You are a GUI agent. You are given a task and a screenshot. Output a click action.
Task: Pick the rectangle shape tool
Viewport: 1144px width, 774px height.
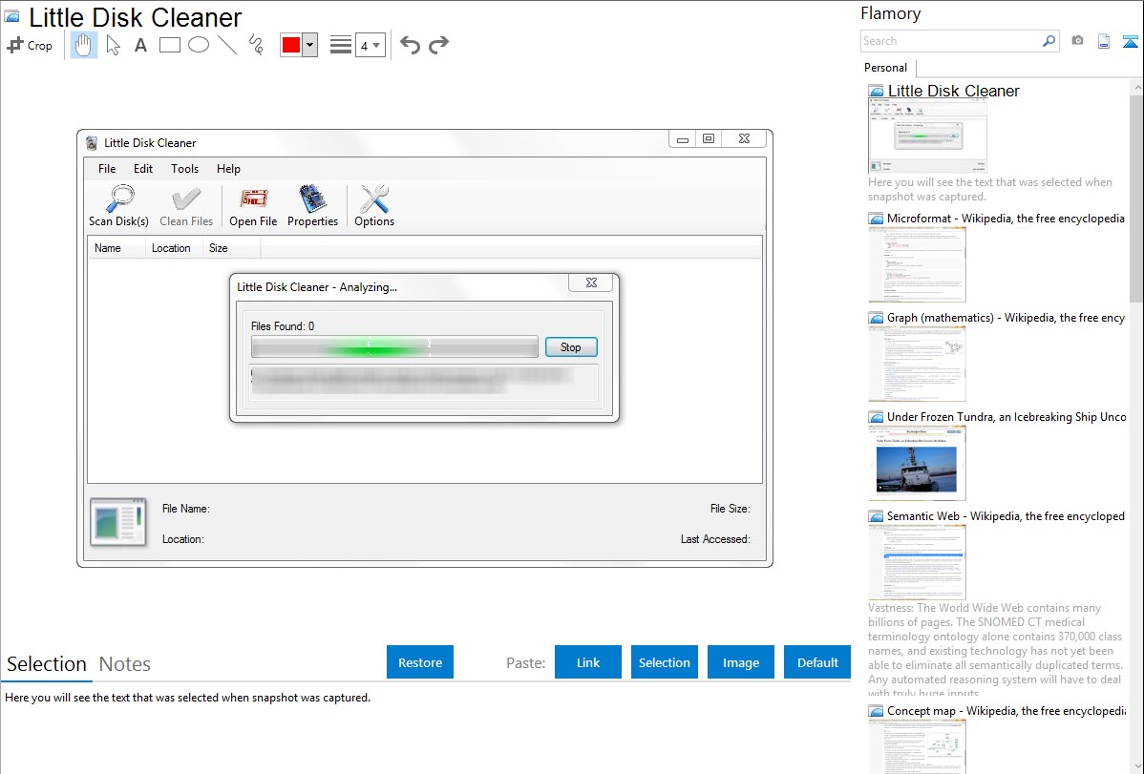point(170,45)
